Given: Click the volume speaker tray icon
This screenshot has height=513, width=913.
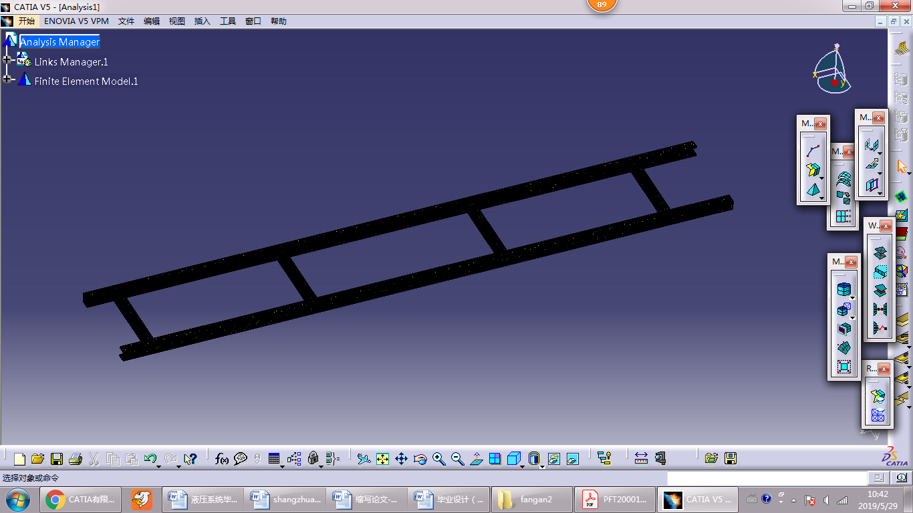Looking at the screenshot, I should click(x=827, y=500).
